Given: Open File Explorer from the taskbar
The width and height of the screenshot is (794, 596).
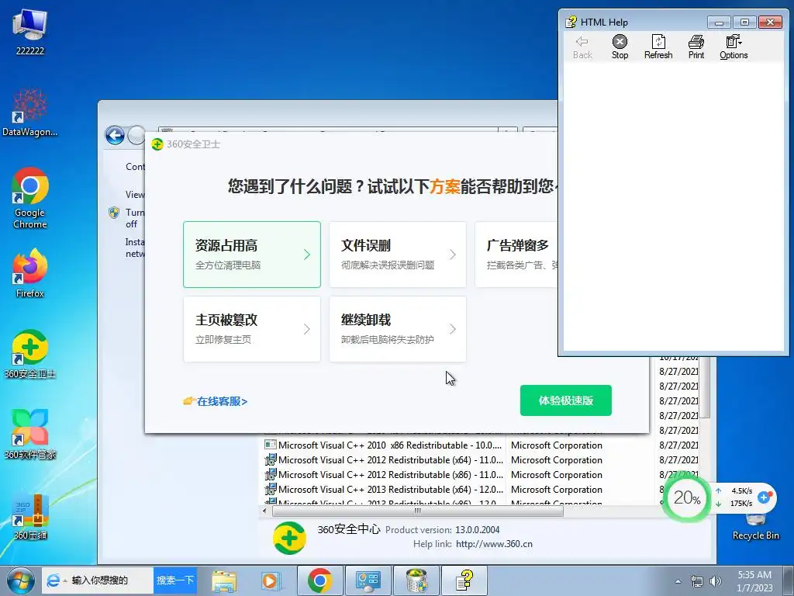Looking at the screenshot, I should point(224,580).
